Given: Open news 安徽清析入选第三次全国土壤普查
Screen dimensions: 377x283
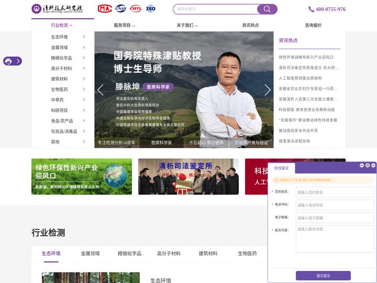Looking at the screenshot, I should tap(308, 99).
